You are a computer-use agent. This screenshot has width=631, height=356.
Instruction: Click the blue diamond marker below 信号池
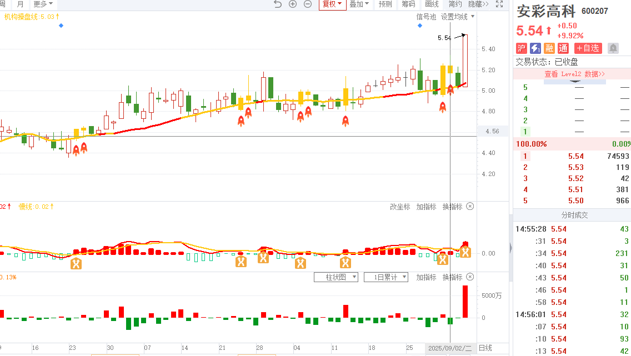pos(420,26)
